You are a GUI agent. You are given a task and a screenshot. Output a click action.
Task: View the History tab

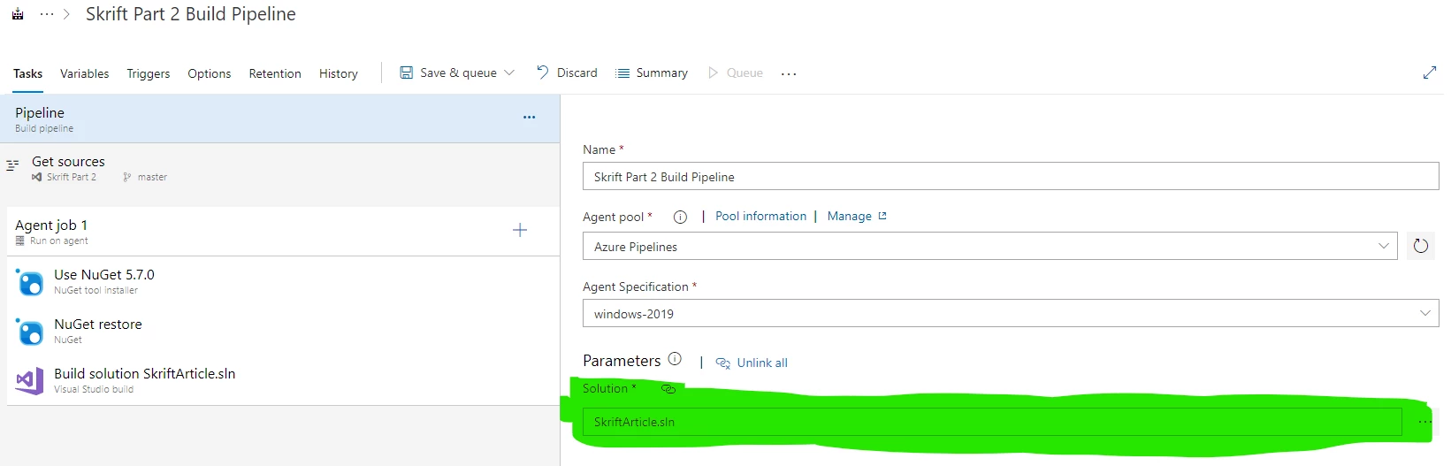coord(339,73)
